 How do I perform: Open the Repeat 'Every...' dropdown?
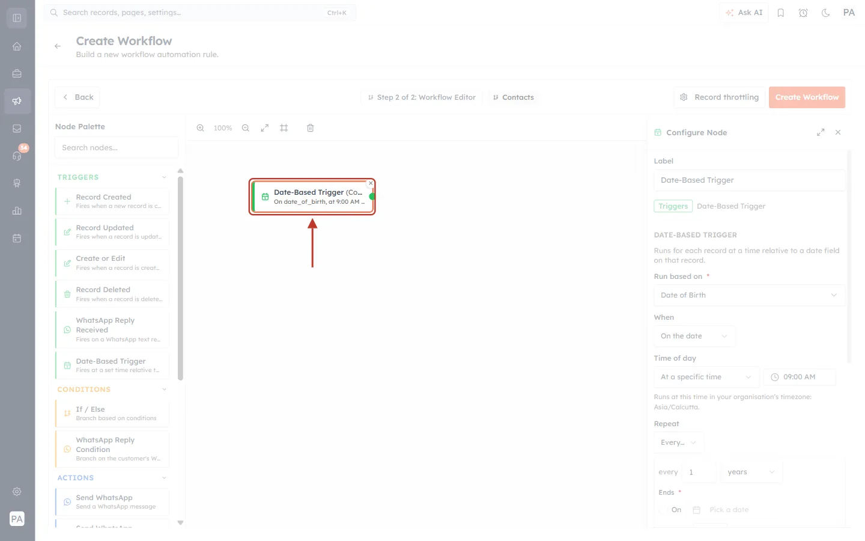click(x=679, y=442)
